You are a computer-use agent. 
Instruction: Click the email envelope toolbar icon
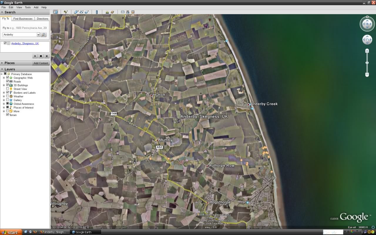123,12
